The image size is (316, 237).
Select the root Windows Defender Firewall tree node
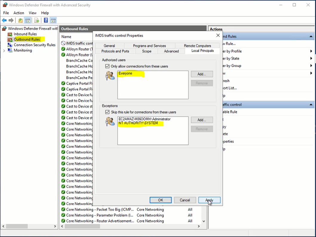tap(33, 29)
